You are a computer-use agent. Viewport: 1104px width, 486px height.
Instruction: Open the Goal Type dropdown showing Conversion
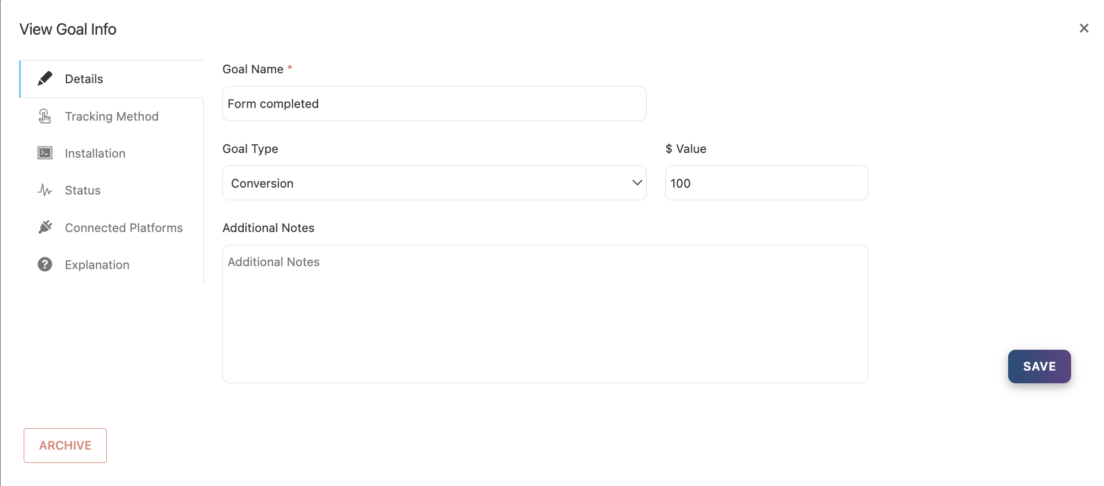tap(434, 183)
